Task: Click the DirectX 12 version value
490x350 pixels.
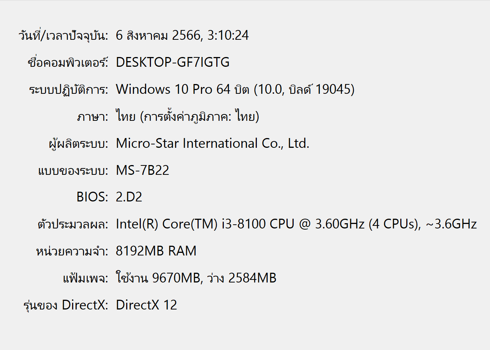Action: (x=146, y=305)
